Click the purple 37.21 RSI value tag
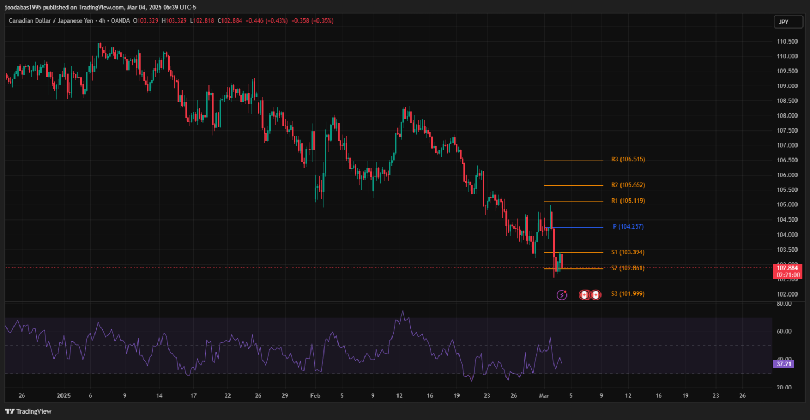This screenshot has width=810, height=420. pos(784,364)
